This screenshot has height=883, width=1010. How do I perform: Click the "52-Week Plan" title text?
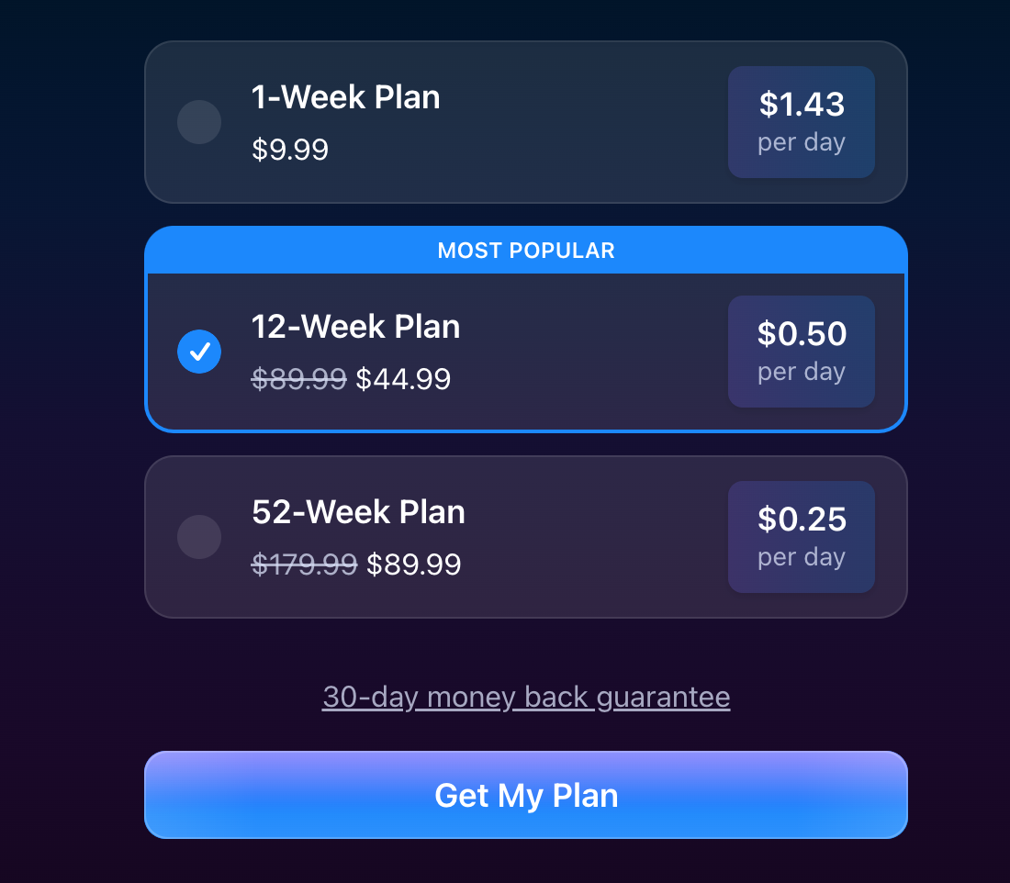(x=358, y=512)
